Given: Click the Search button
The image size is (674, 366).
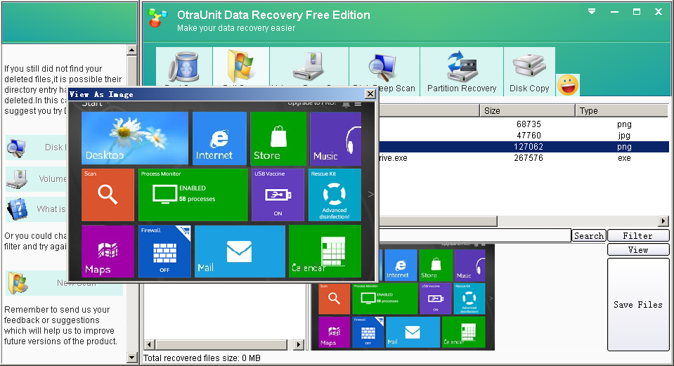Looking at the screenshot, I should [x=589, y=235].
